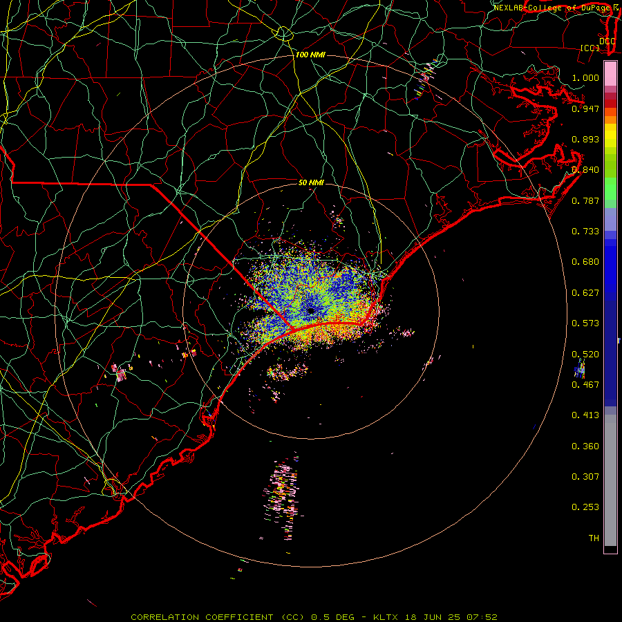Viewport: 622px width, 622px height.
Task: Click the 0.733 scale value
Action: [x=585, y=232]
